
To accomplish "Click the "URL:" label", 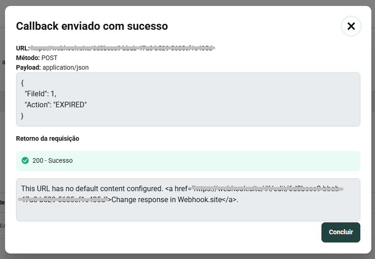I will coord(23,48).
